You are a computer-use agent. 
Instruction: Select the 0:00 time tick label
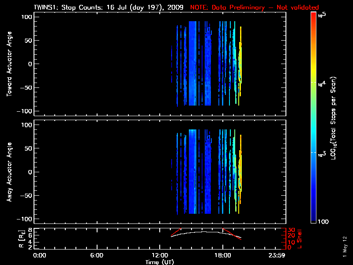pyautogui.click(x=40, y=255)
